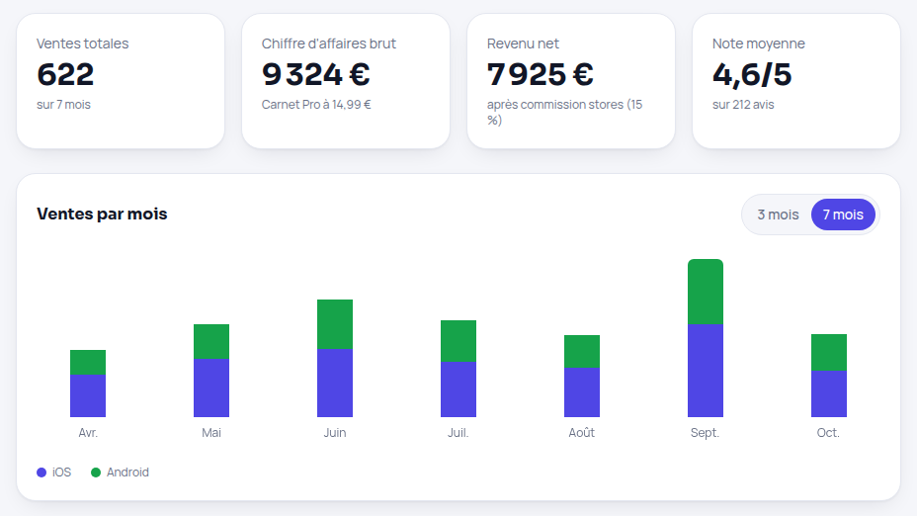Image resolution: width=917 pixels, height=516 pixels.
Task: Click the Juil. axis label
Action: coord(458,433)
